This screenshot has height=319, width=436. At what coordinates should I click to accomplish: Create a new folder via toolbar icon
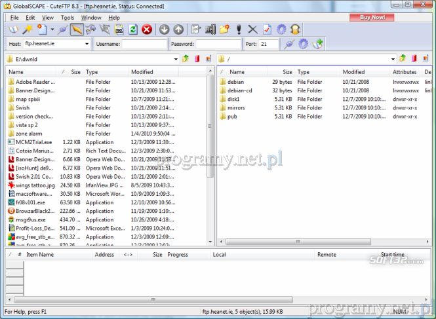[x=224, y=29]
